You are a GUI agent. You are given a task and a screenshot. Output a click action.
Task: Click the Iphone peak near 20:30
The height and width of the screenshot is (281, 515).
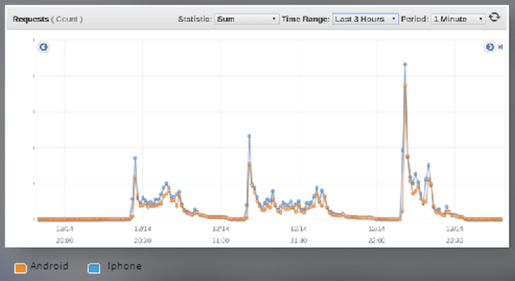(x=135, y=158)
